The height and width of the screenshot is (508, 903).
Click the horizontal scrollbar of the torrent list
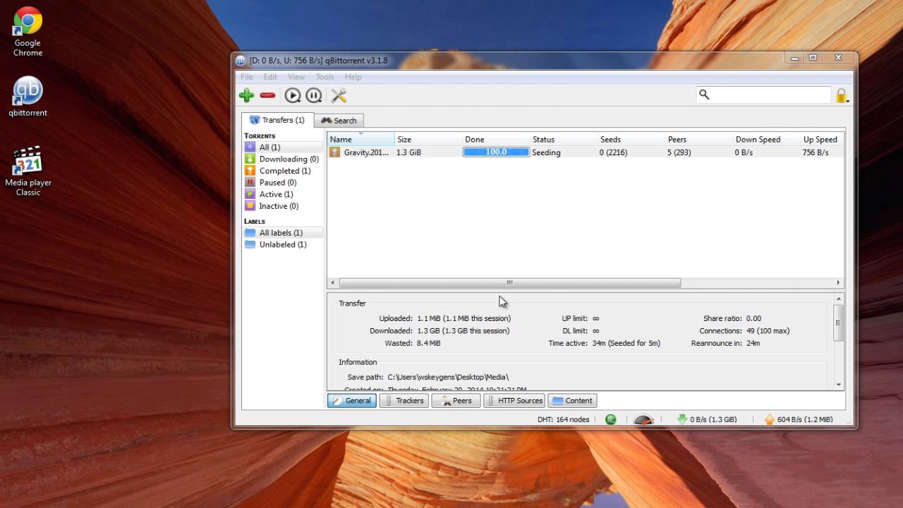tap(510, 283)
